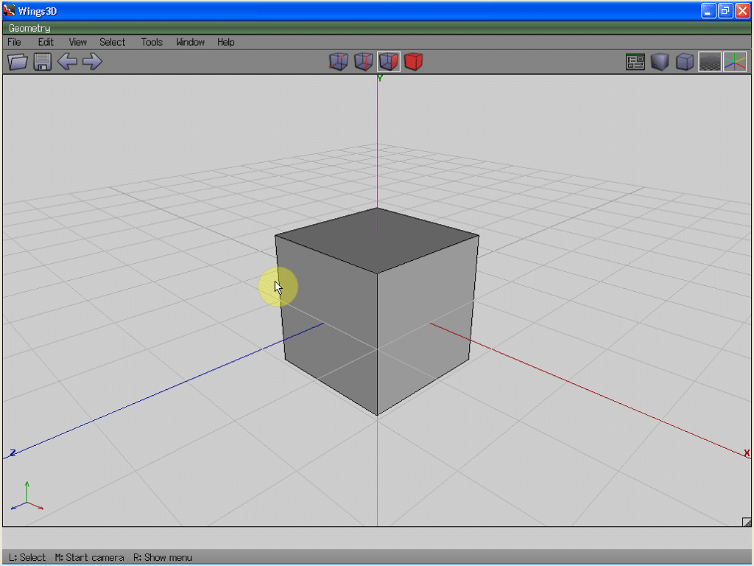Open the Edit menu

pos(46,42)
